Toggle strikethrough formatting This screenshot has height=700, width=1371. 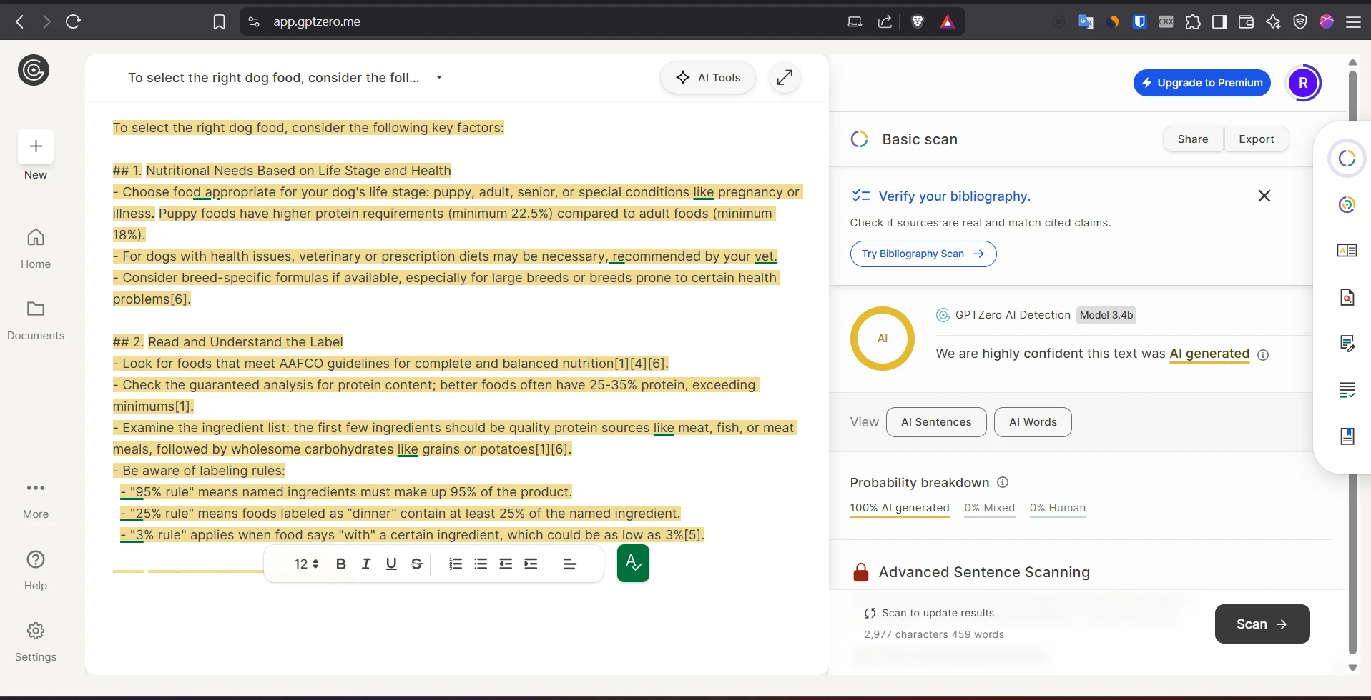pyautogui.click(x=416, y=564)
